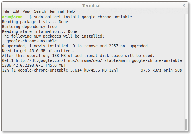
Task: Click the indented google-chrome-unstable package name
Action: 32,41
